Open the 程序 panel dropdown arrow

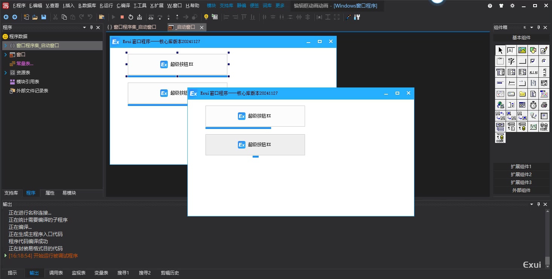click(x=84, y=28)
